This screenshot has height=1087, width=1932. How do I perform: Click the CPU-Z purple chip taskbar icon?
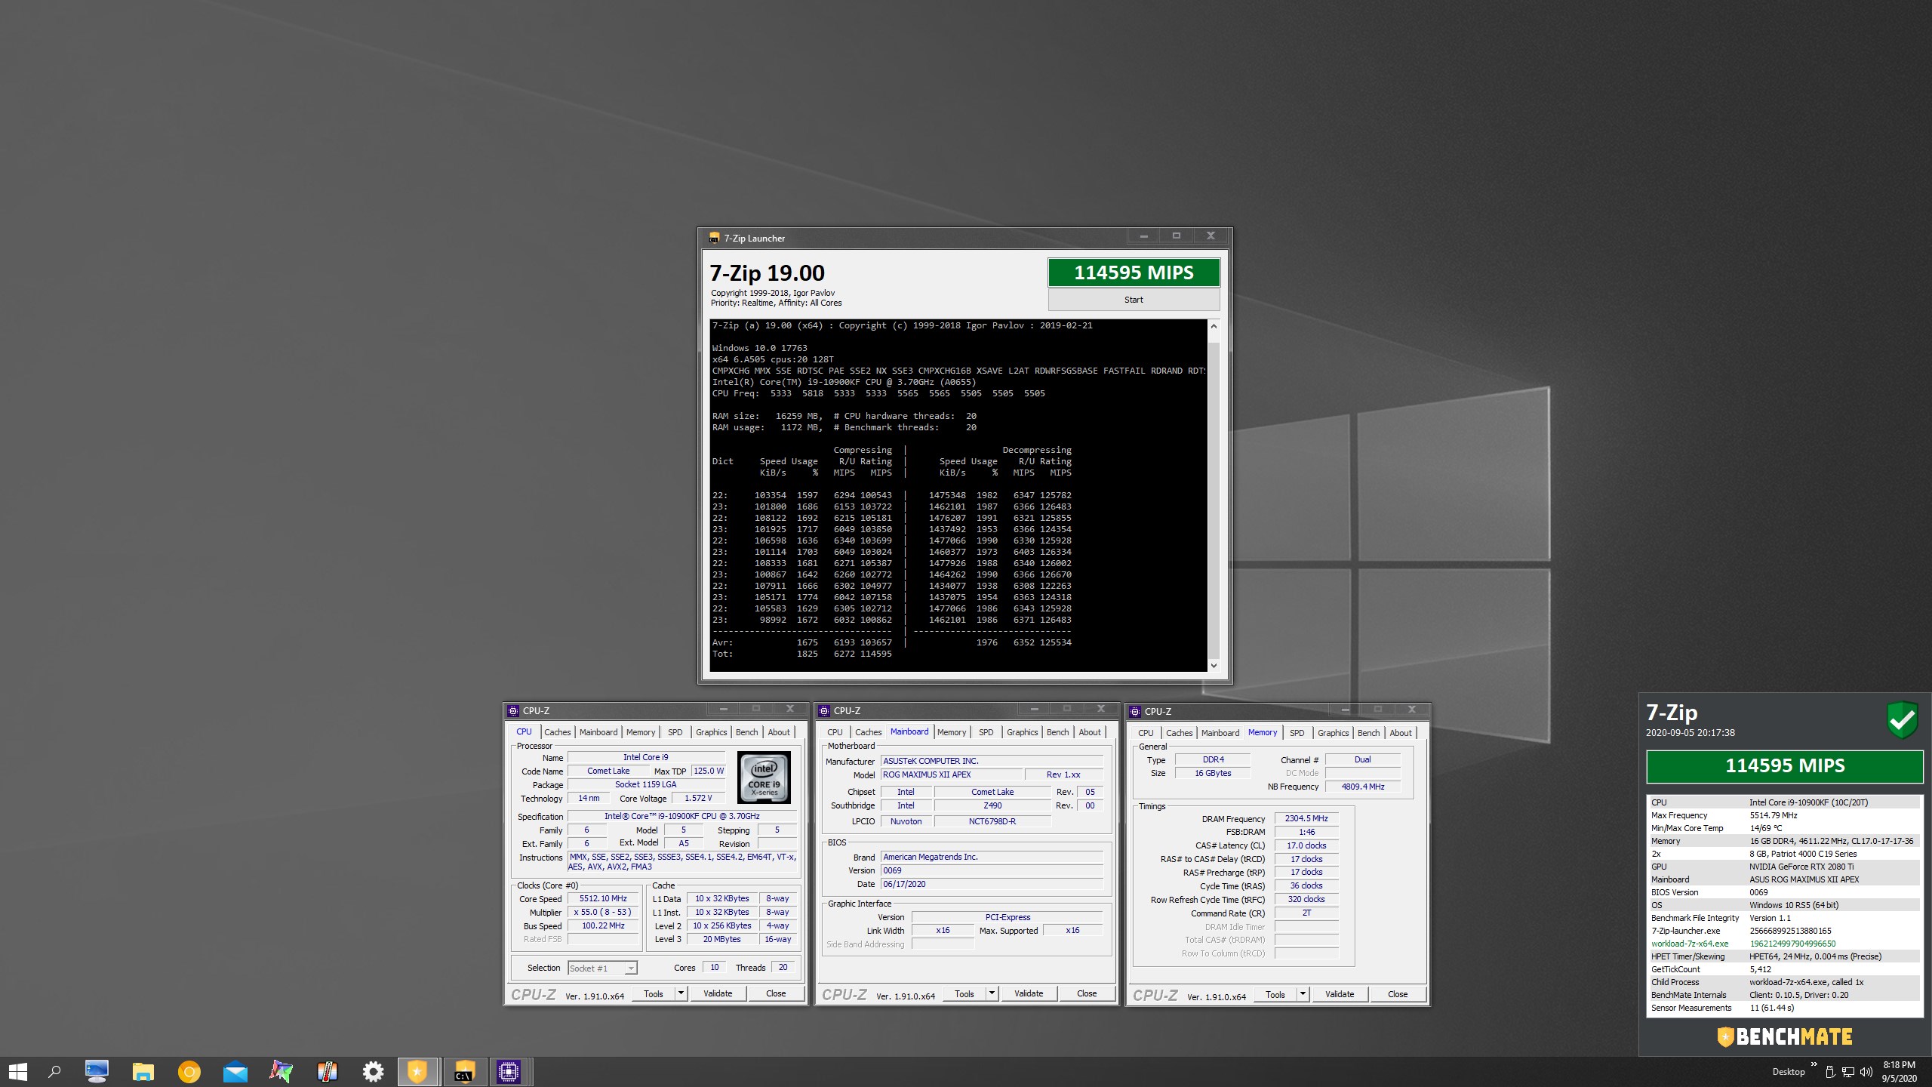[x=509, y=1071]
